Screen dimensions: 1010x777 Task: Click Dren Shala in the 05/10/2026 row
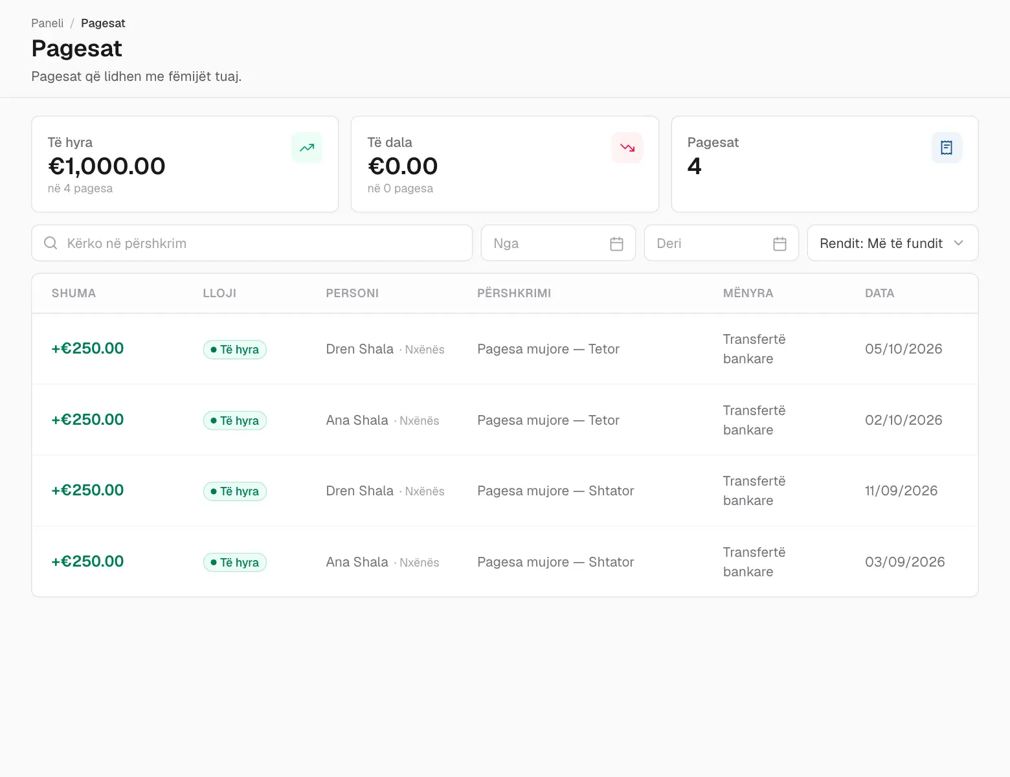pyautogui.click(x=360, y=349)
